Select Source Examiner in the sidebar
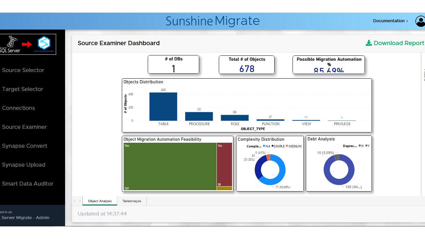This screenshot has height=239, width=425. [x=24, y=127]
